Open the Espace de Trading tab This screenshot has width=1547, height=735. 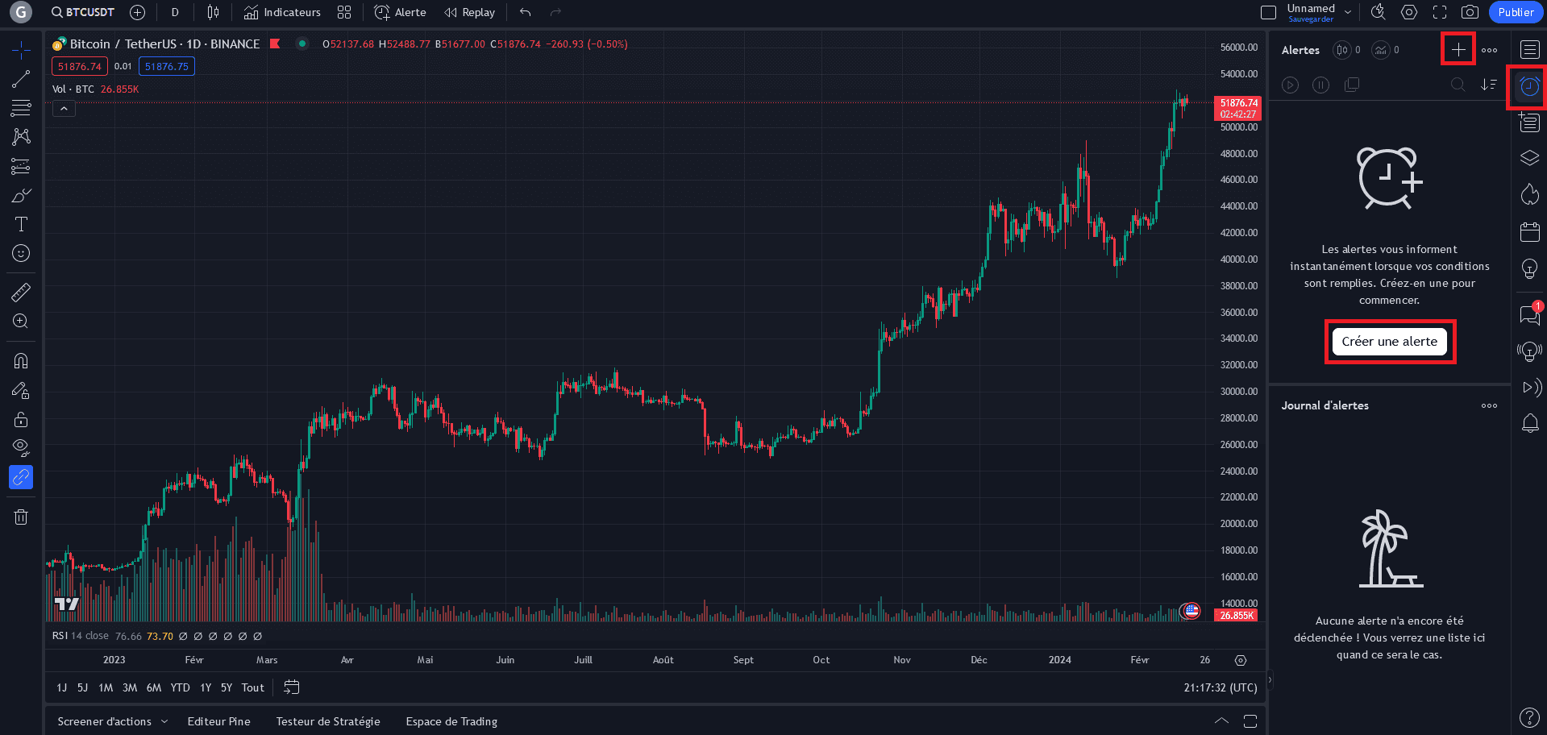pyautogui.click(x=451, y=721)
